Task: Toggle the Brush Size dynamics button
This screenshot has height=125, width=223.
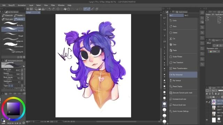Action: 22,70
